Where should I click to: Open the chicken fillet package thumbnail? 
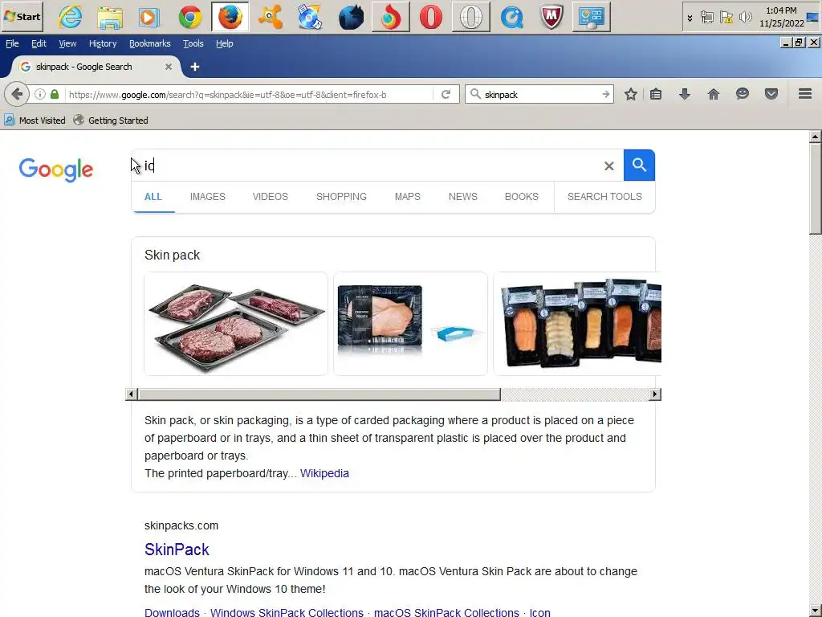point(410,324)
